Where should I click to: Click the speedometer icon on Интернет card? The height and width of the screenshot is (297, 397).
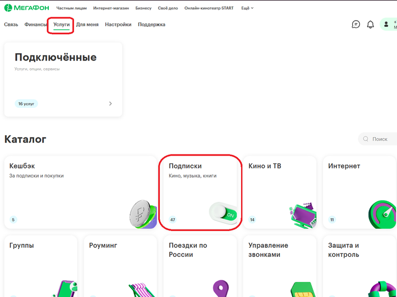[x=382, y=215]
